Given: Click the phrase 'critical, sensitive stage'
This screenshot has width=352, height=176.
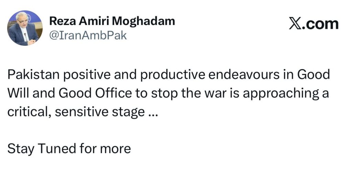Looking at the screenshot, I should tap(76, 112).
